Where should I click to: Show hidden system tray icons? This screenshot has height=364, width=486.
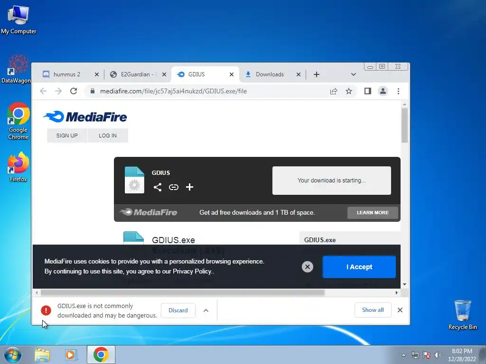pyautogui.click(x=403, y=355)
